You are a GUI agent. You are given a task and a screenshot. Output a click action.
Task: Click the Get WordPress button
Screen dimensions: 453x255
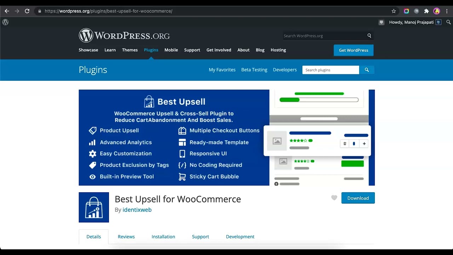point(354,50)
